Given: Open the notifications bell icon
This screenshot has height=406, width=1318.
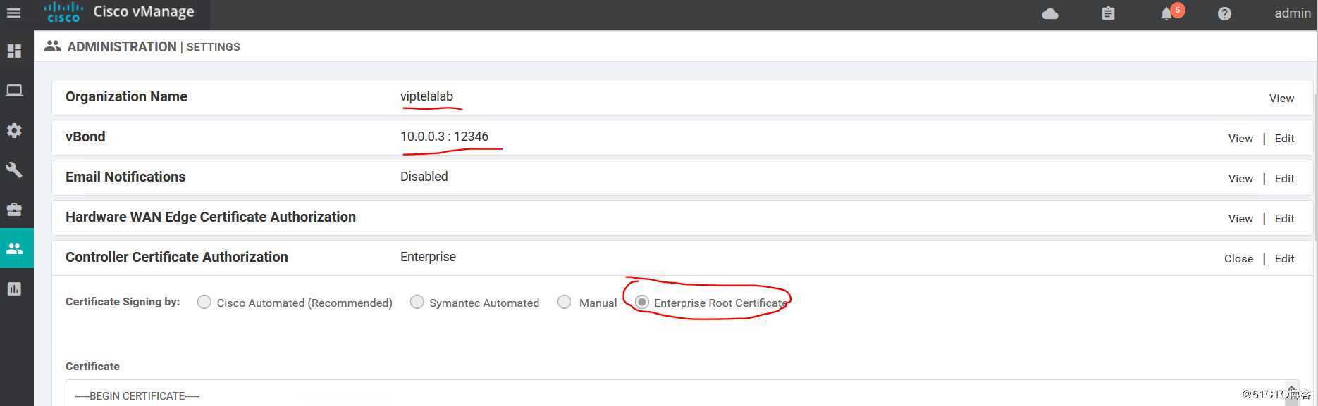Looking at the screenshot, I should tap(1167, 13).
